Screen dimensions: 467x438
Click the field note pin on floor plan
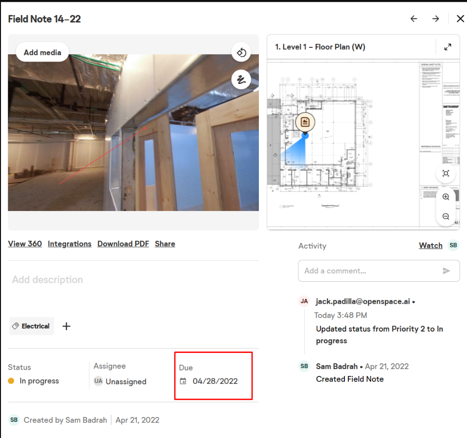tap(305, 122)
